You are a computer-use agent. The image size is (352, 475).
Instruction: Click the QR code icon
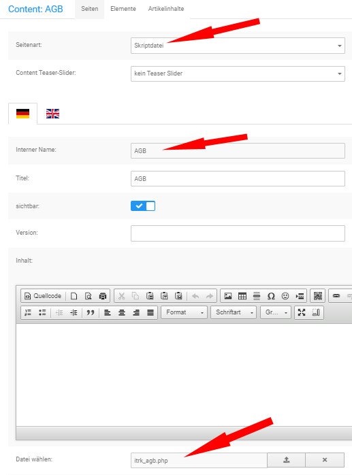(318, 296)
